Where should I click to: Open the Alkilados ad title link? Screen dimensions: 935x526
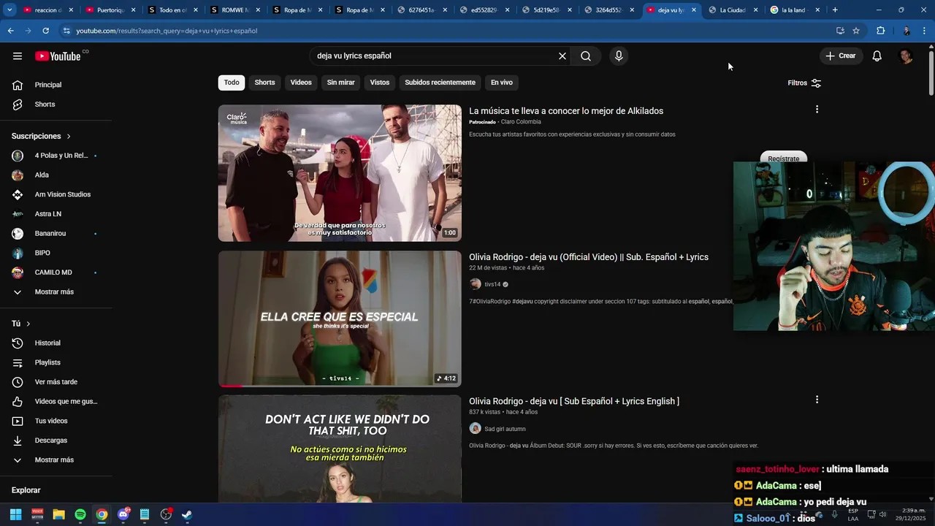coord(566,111)
